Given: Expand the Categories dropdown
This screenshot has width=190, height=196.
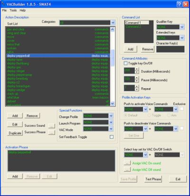Looking at the screenshot, I should (113, 22).
